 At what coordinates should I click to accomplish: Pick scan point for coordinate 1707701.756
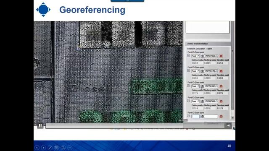coord(202,71)
